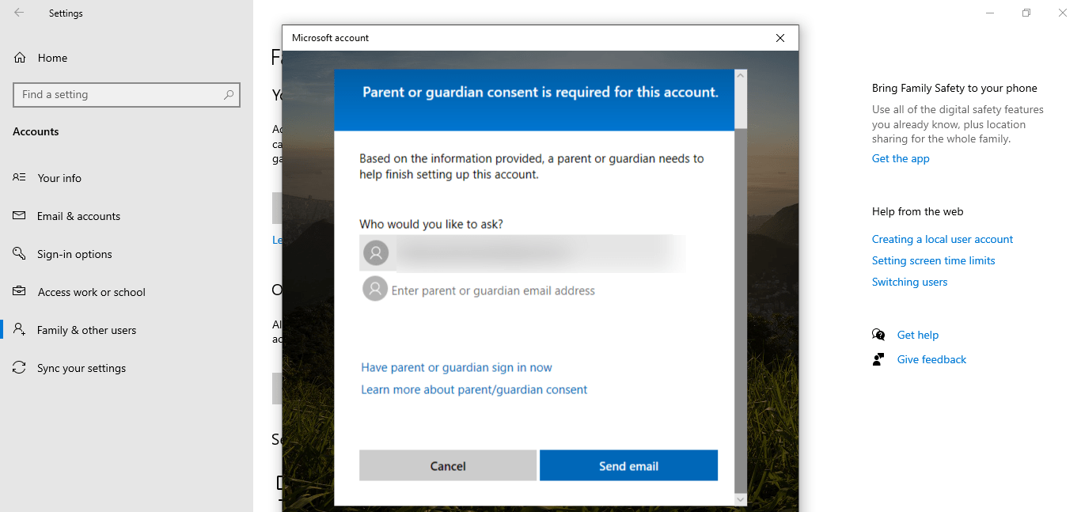Minimize the Settings window

[x=990, y=13]
